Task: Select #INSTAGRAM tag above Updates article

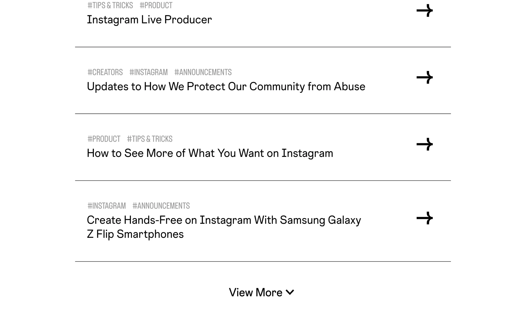Action: pyautogui.click(x=148, y=72)
